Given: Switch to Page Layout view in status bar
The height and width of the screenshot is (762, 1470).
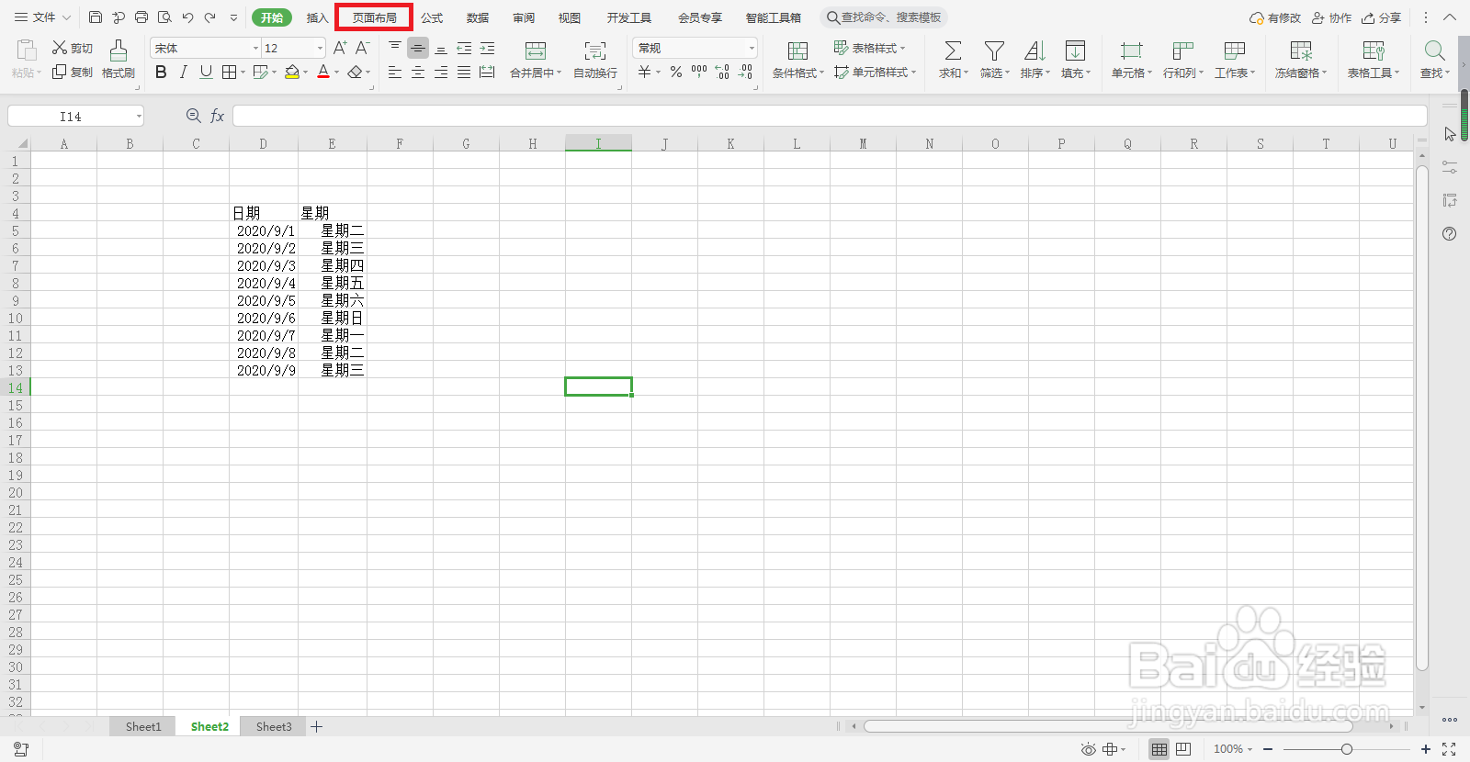Looking at the screenshot, I should pyautogui.click(x=1183, y=749).
